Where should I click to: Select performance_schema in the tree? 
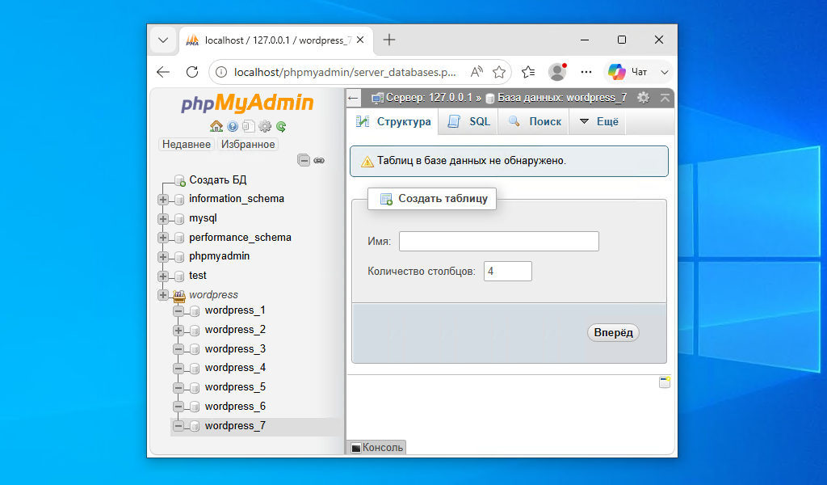coord(240,237)
